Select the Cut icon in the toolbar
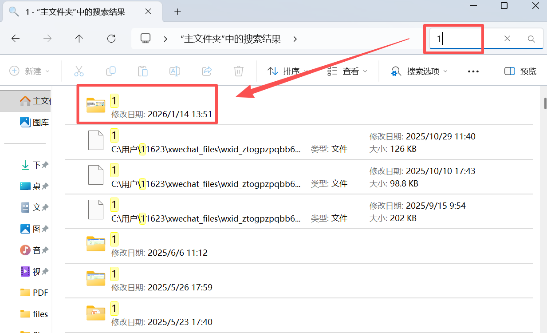 click(79, 71)
